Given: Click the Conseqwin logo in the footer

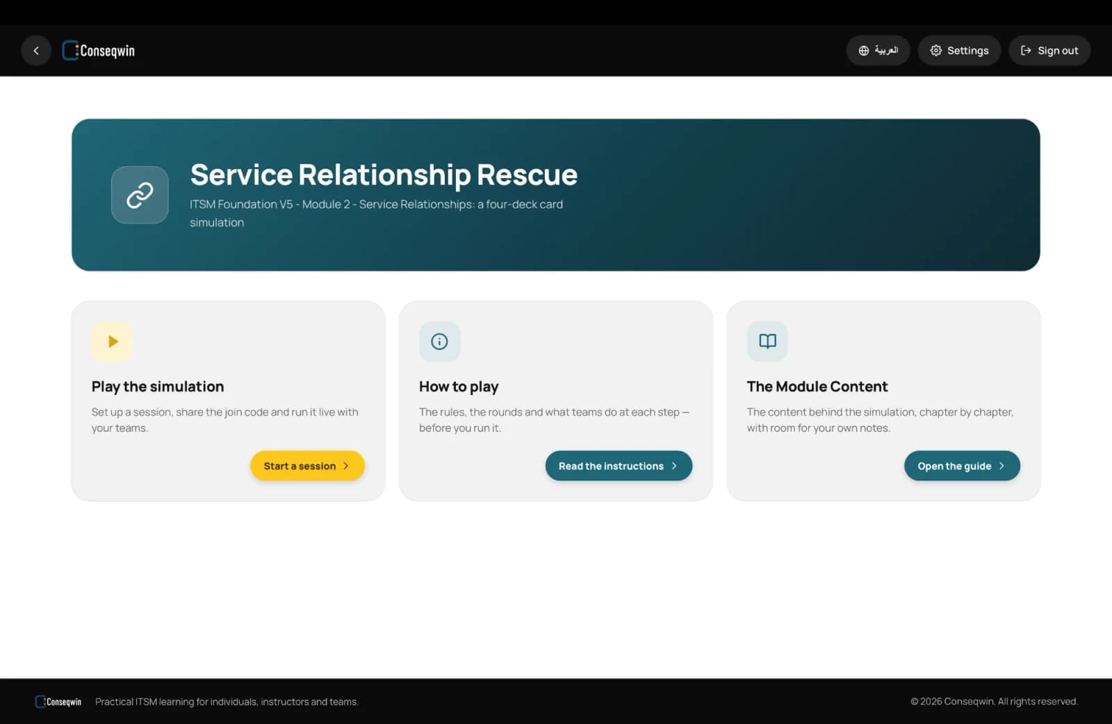Looking at the screenshot, I should [58, 702].
